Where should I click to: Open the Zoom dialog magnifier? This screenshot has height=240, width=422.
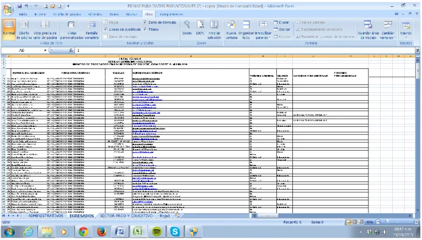[187, 28]
